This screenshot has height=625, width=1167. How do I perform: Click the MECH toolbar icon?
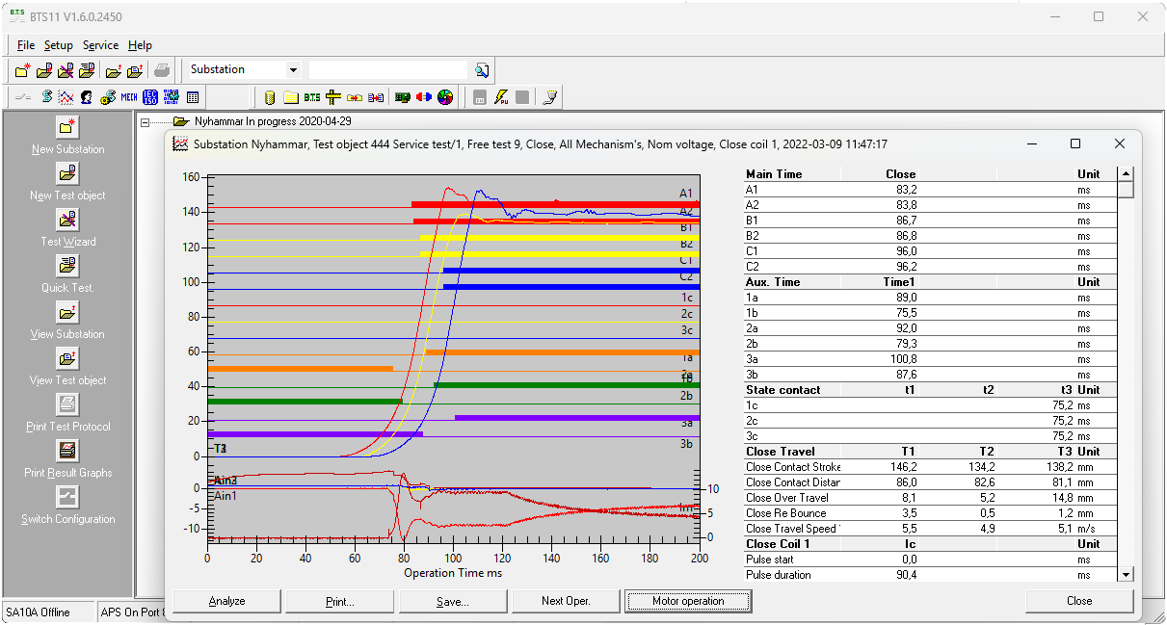point(129,97)
